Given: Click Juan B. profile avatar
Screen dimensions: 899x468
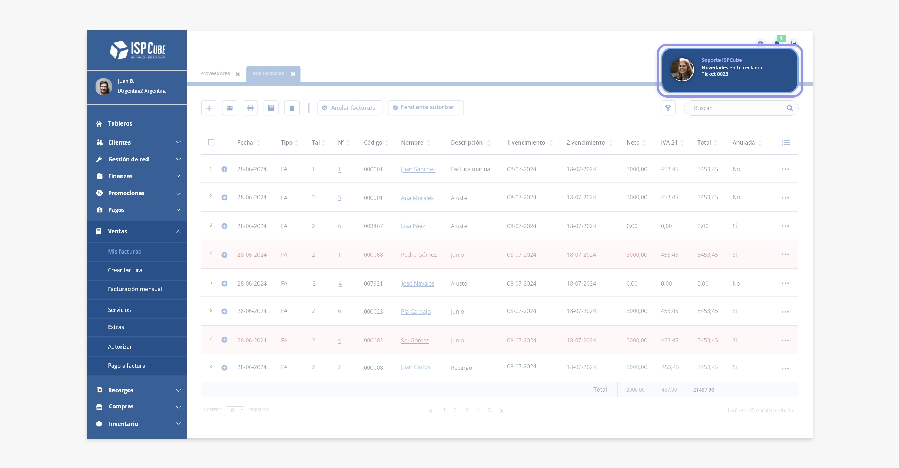Looking at the screenshot, I should point(104,87).
